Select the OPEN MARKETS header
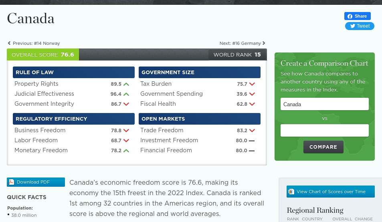The width and height of the screenshot is (382, 222). 200,119
